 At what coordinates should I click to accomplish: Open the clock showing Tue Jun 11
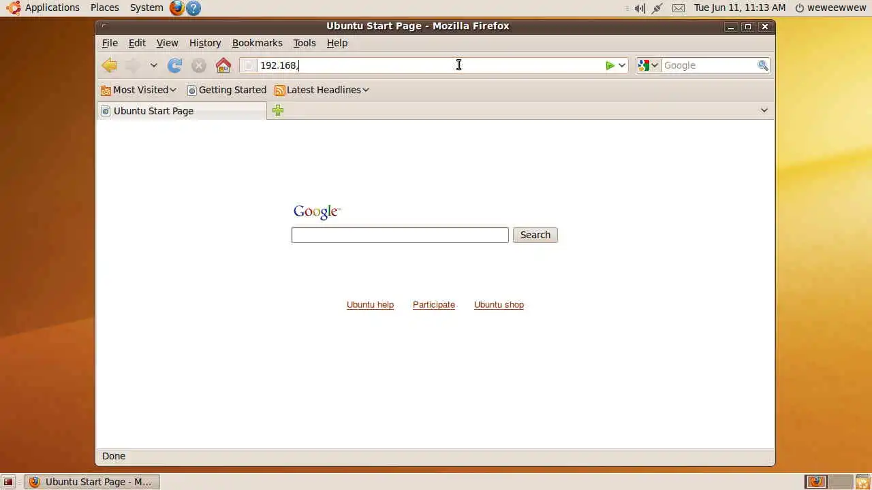(740, 7)
